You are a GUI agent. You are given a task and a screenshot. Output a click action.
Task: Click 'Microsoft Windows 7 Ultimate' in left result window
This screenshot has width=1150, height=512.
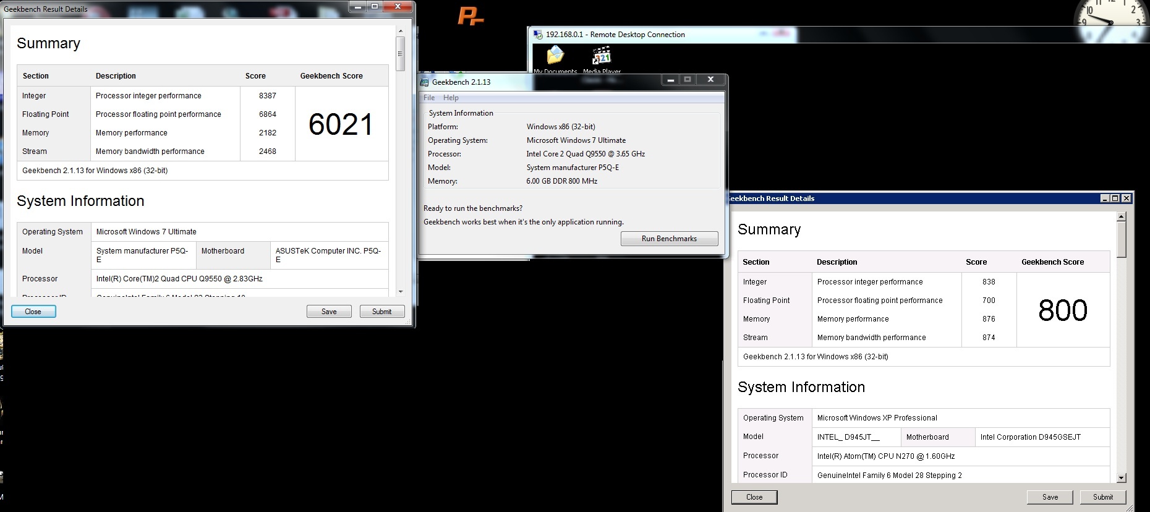(x=147, y=232)
